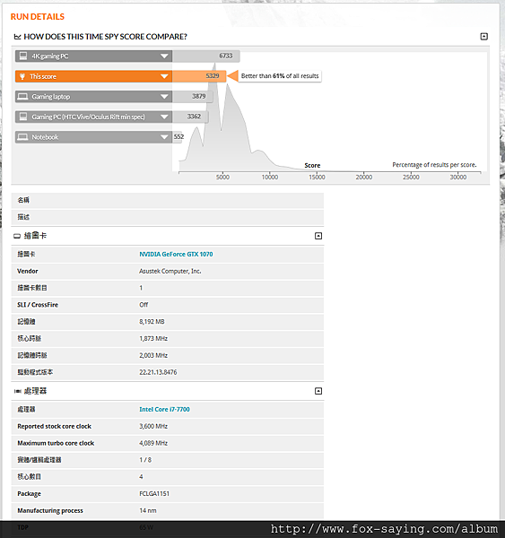This screenshot has width=505, height=538.
Task: Open the Notebook dropdown arrow
Action: (164, 137)
